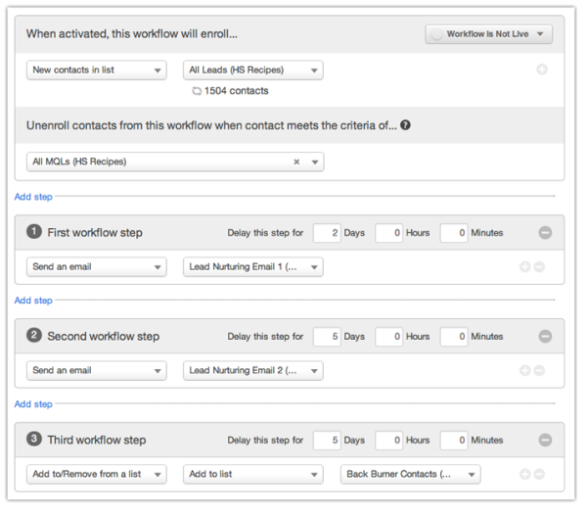Viewport: 587px width, 512px height.
Task: Add an action to the first workflow step
Action: 525,266
